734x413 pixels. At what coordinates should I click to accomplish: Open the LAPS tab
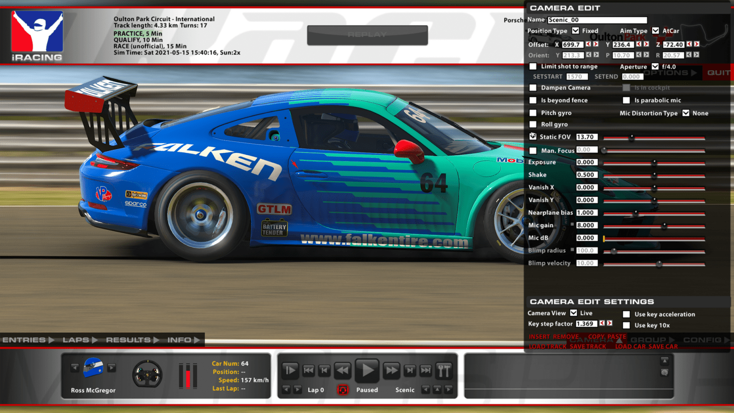click(x=80, y=340)
